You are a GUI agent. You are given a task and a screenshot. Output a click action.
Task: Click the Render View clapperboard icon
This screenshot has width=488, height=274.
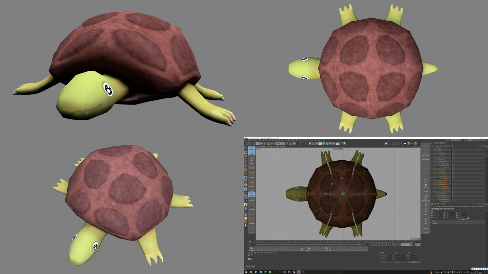(x=299, y=143)
